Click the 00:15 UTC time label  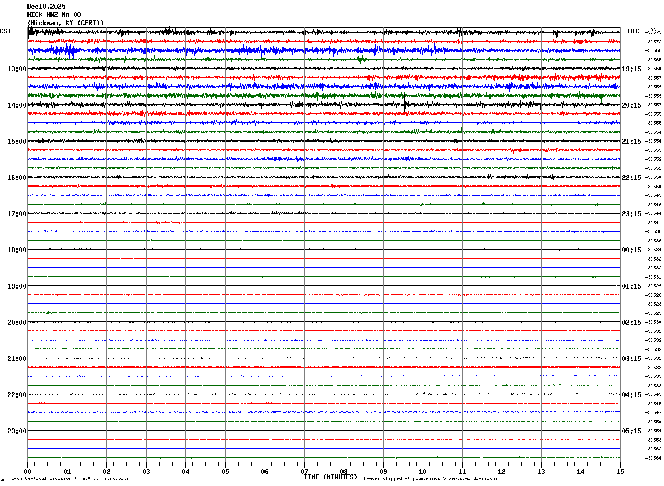(632, 250)
